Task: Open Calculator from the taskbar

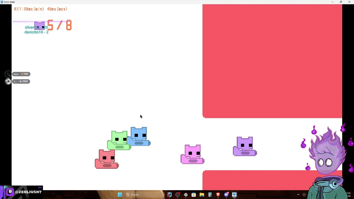Action: pyautogui.click(x=210, y=195)
